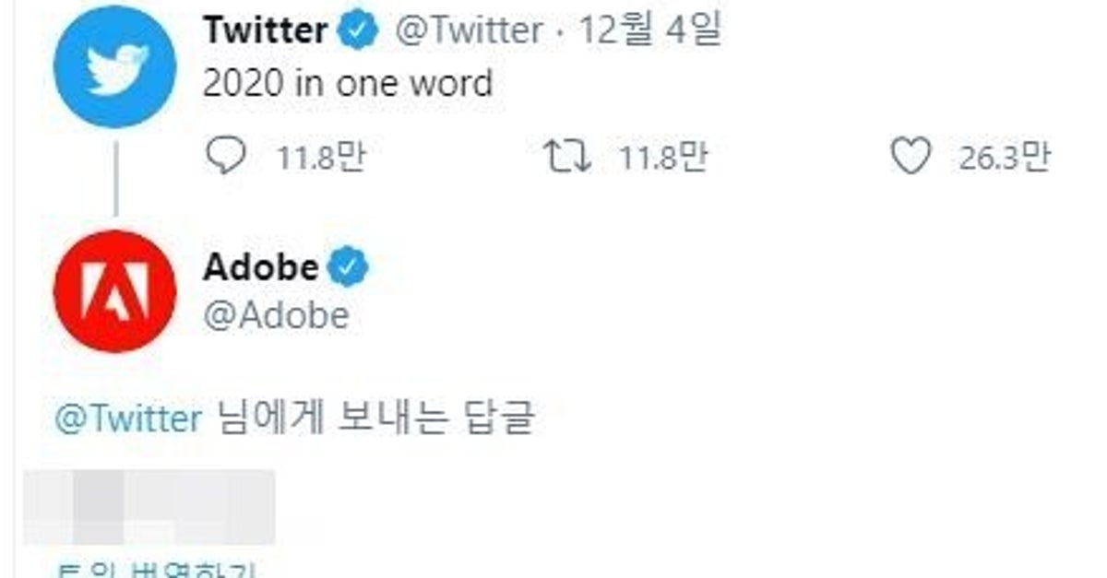The image size is (1107, 578).
Task: Open the @Adobe handle link
Action: pos(276,316)
